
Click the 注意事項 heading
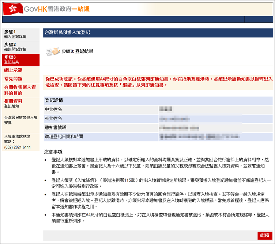tap(53, 152)
